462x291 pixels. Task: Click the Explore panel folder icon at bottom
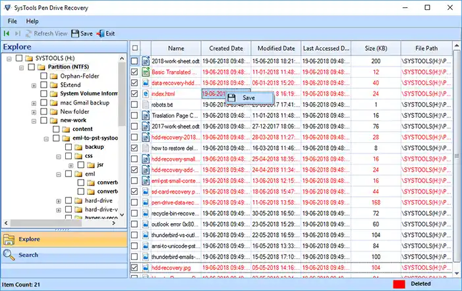point(9,239)
